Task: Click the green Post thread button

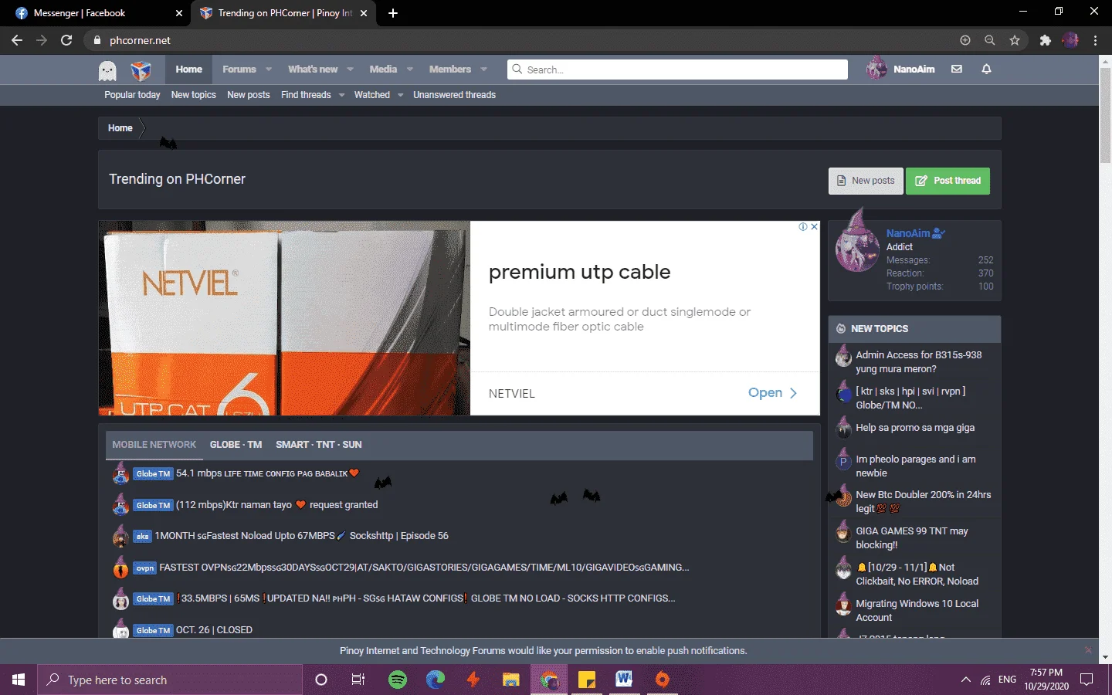Action: point(948,181)
